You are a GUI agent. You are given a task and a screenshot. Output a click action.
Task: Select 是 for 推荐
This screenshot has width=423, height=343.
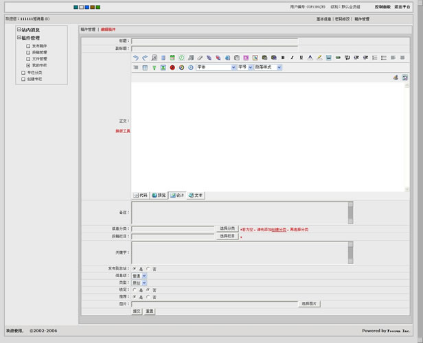pos(135,296)
